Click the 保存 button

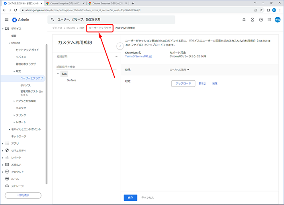[x=130, y=197]
